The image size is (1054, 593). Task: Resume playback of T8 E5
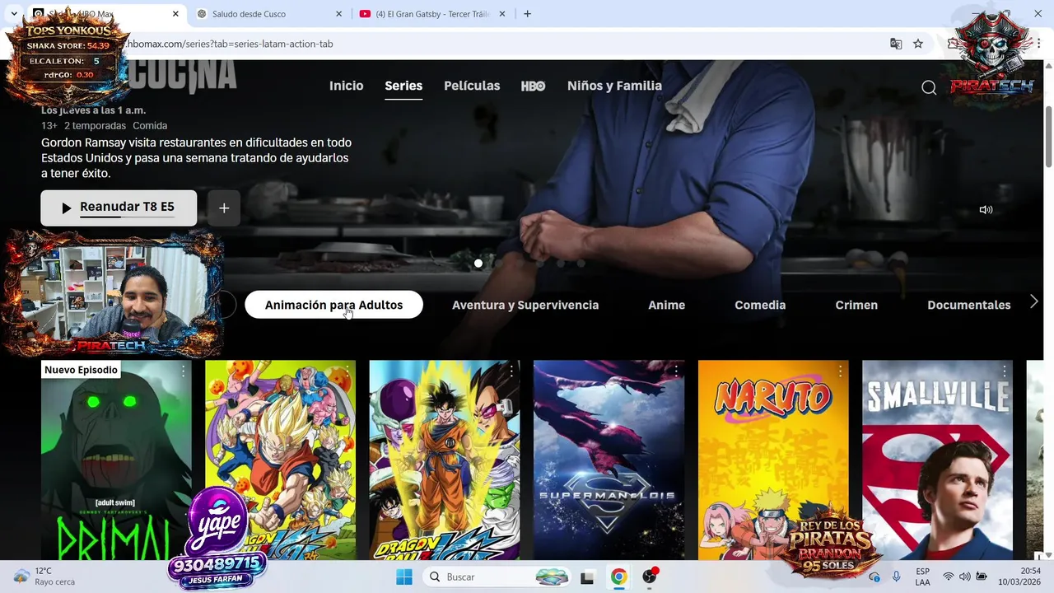pyautogui.click(x=119, y=208)
